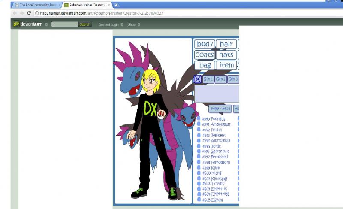The height and width of the screenshot is (209, 343).
Task: Select the #597 Ferroseed radio dot
Action: [x=199, y=157]
